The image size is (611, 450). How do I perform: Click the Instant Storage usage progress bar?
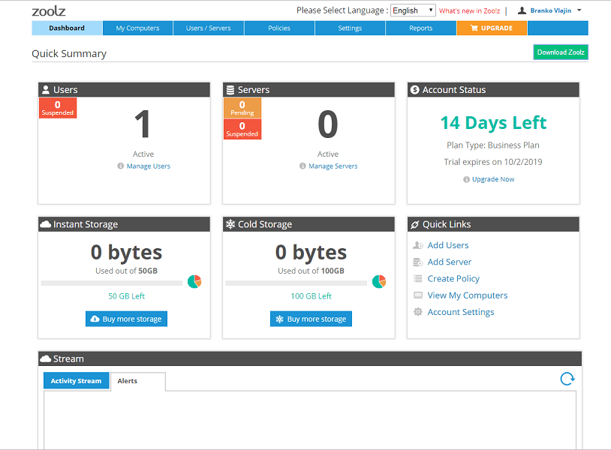pos(112,283)
